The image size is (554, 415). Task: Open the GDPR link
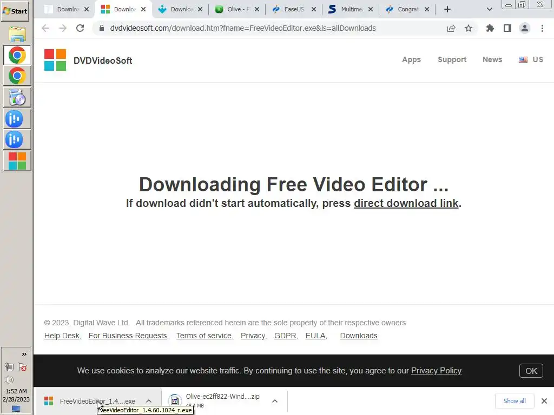[x=286, y=336]
